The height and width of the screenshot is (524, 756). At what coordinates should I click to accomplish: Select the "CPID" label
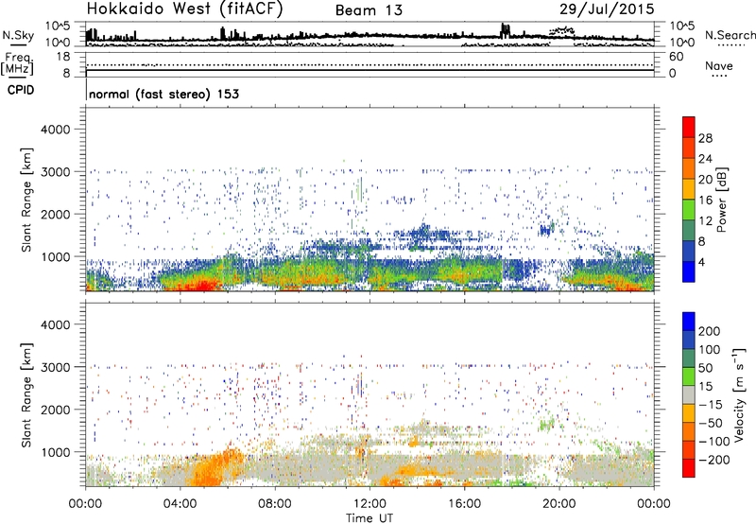point(21,90)
